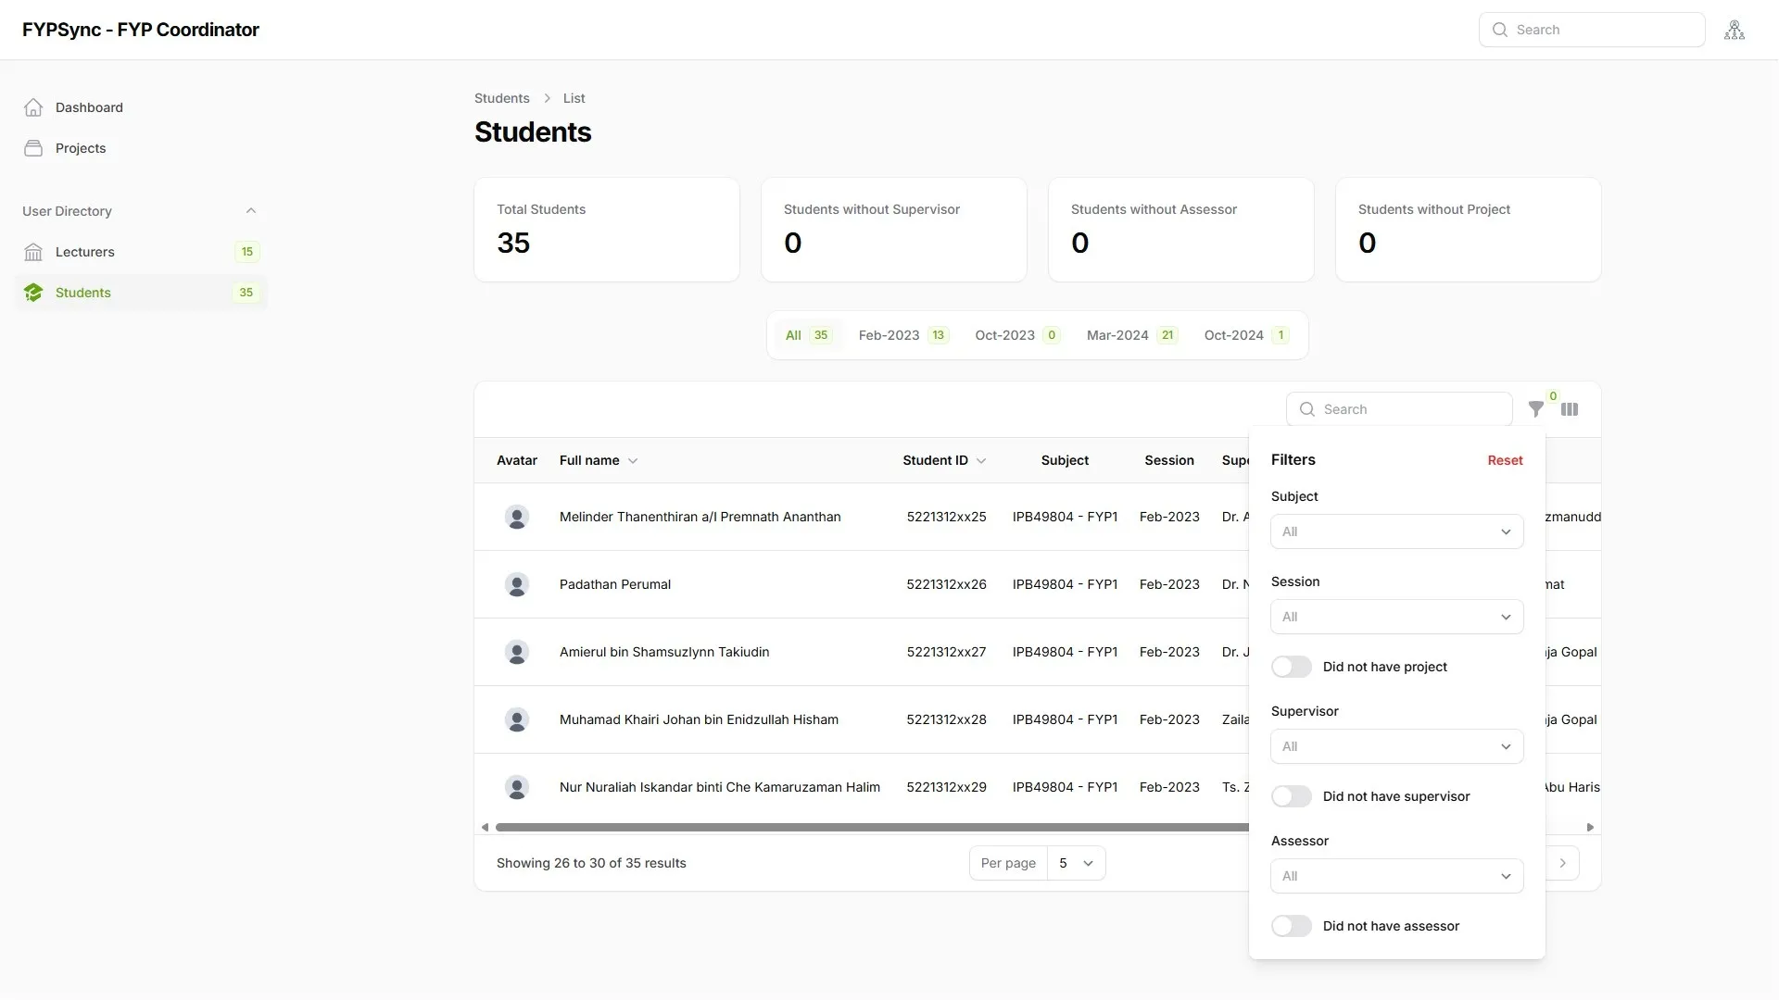Screen dimensions: 1779x1000
Task: Collapse the User Directory section
Action: 250,211
